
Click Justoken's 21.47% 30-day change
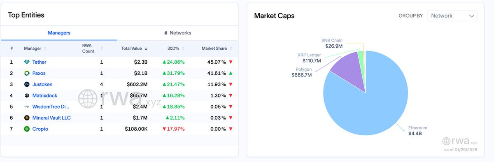(x=173, y=84)
